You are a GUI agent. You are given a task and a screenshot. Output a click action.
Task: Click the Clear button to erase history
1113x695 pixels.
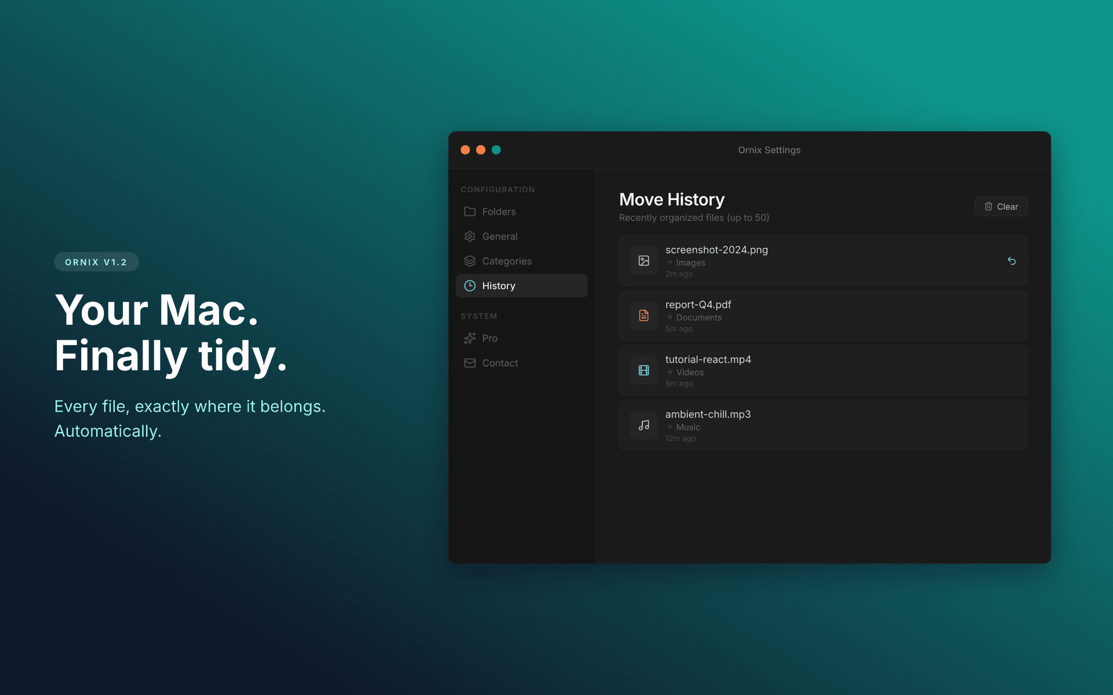coord(1001,206)
